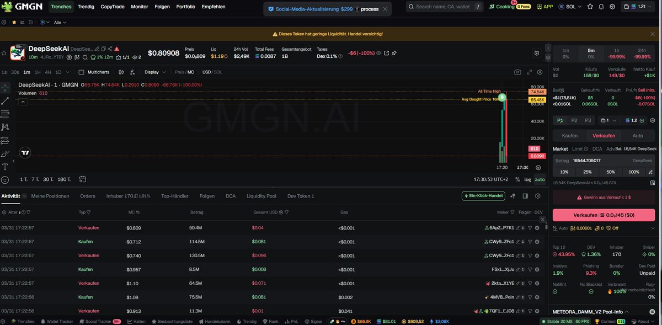Open trade settings gear next to priority fee
This screenshot has height=325, width=662.
tap(653, 120)
